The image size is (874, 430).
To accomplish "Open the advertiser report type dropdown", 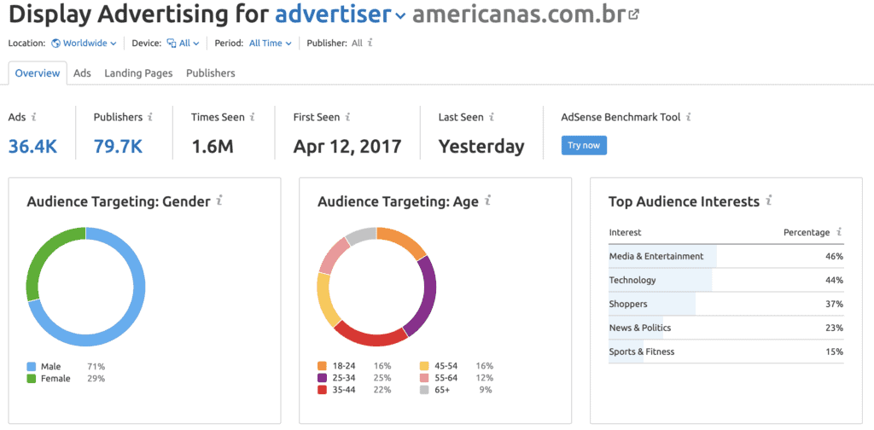I will click(341, 15).
